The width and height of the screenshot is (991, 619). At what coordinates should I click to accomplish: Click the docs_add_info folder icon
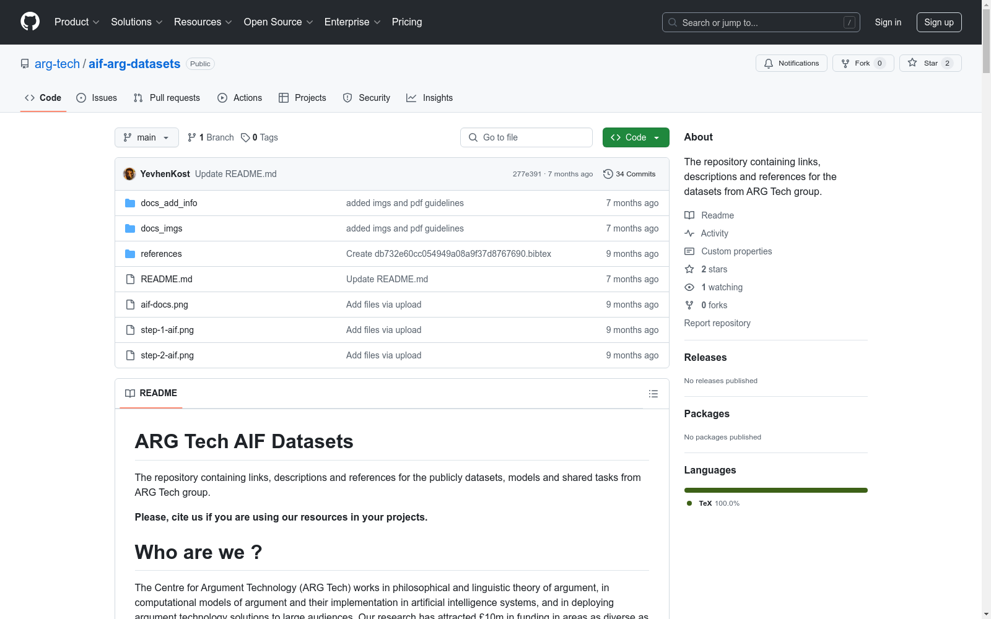130,203
